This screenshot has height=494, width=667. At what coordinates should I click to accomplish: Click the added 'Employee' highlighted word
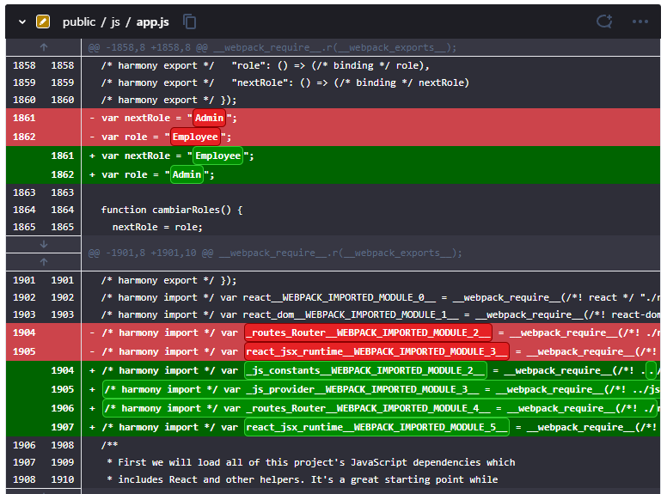217,156
